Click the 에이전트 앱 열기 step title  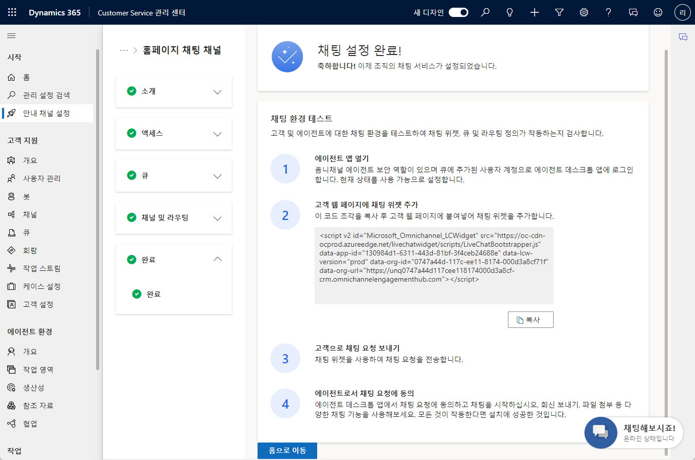tap(342, 158)
